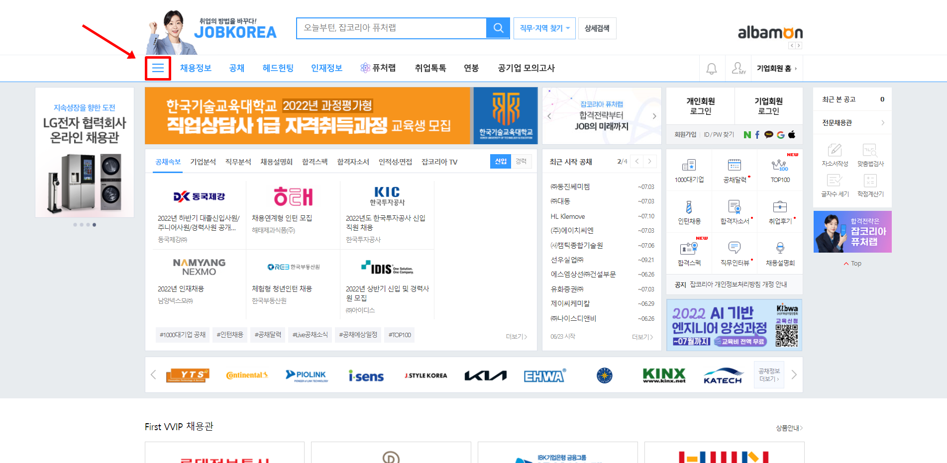This screenshot has width=947, height=463.
Task: Open the notification bell icon
Action: [x=712, y=69]
